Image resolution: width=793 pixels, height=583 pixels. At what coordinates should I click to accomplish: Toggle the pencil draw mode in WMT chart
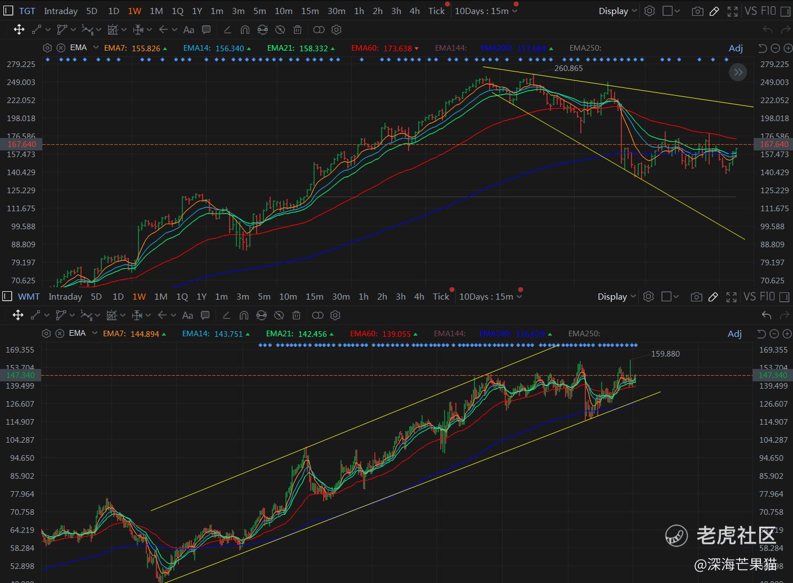tap(713, 297)
